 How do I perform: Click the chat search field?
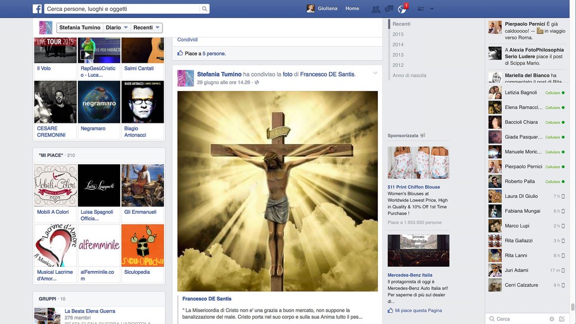tap(518, 319)
